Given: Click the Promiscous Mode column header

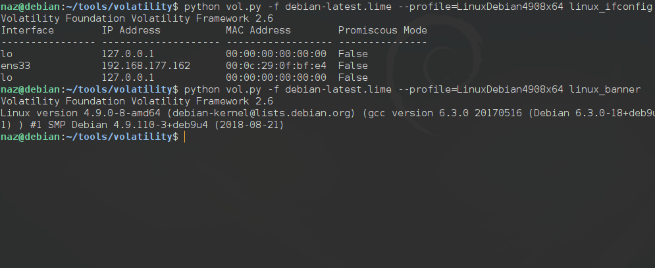Looking at the screenshot, I should pyautogui.click(x=382, y=30).
